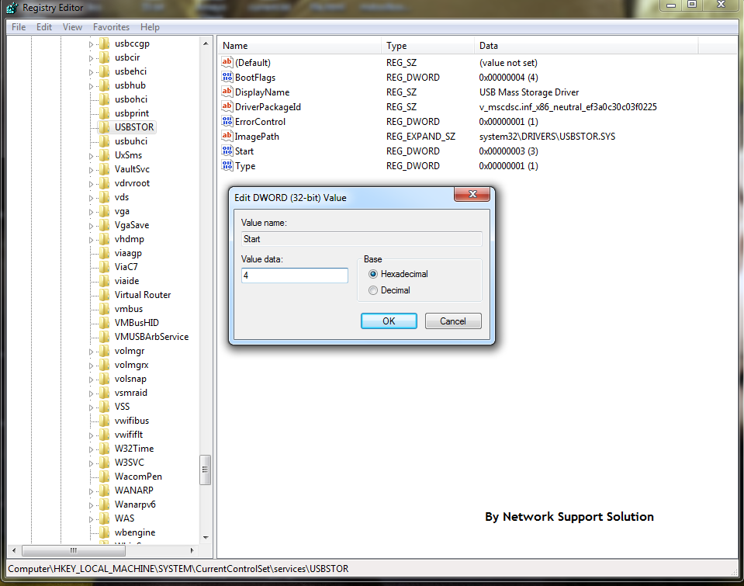Cancel the Edit DWORD dialog
The image size is (744, 586).
pyautogui.click(x=453, y=321)
